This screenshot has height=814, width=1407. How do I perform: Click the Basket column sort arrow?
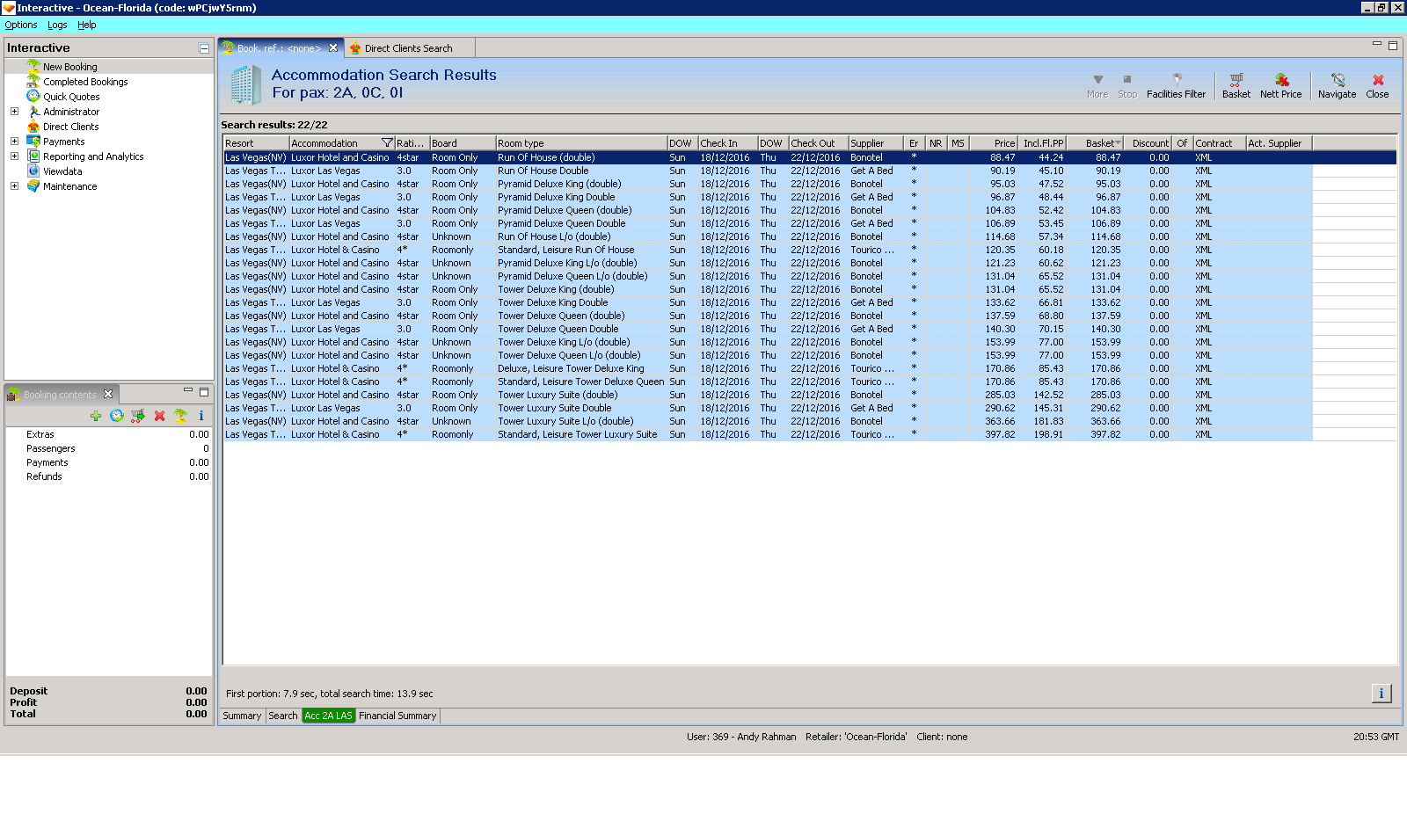(1118, 143)
